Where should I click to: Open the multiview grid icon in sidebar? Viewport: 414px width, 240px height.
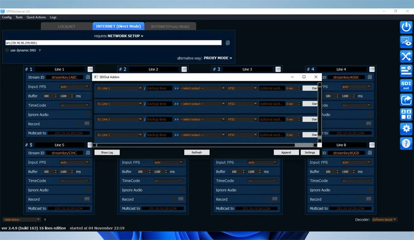[x=406, y=114]
